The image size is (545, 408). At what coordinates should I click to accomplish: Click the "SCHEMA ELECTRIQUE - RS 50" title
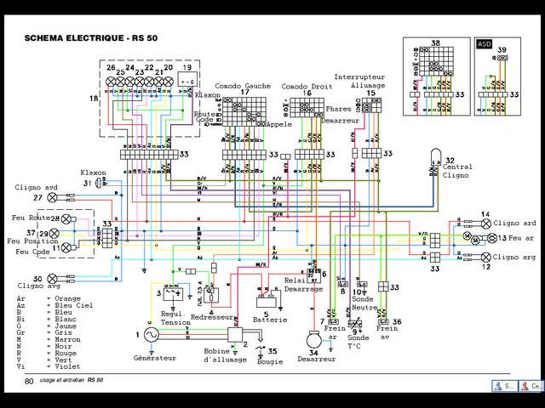click(x=91, y=38)
